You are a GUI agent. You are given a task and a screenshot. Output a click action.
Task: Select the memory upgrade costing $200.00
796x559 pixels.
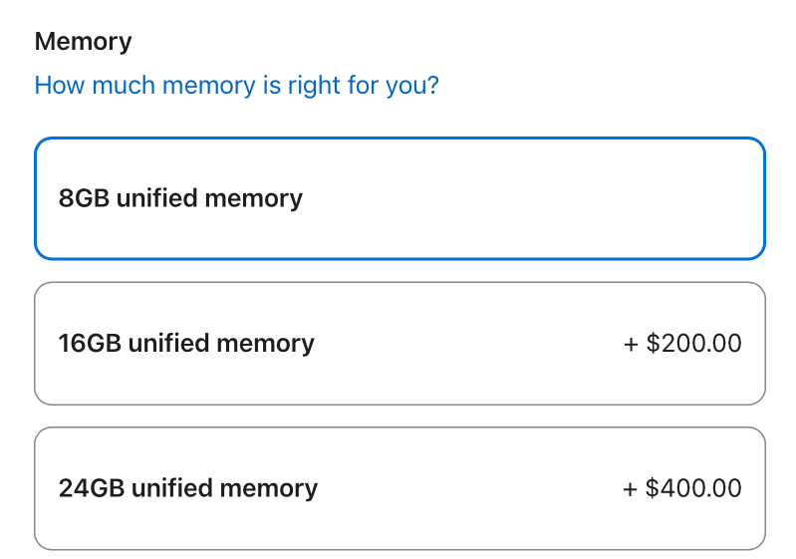pos(399,344)
